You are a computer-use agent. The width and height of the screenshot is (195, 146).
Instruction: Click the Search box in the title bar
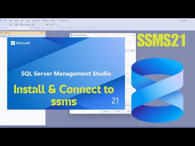pyautogui.click(x=63, y=20)
